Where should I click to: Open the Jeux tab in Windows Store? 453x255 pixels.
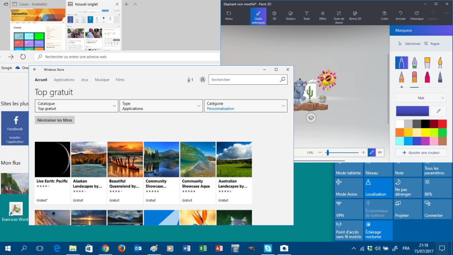click(x=85, y=80)
